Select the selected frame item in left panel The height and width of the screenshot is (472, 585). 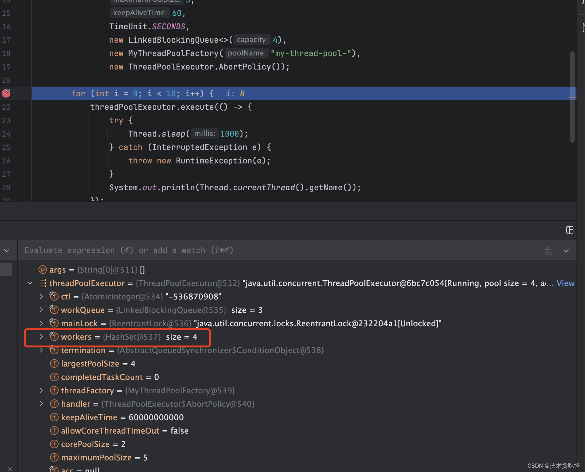(6, 270)
